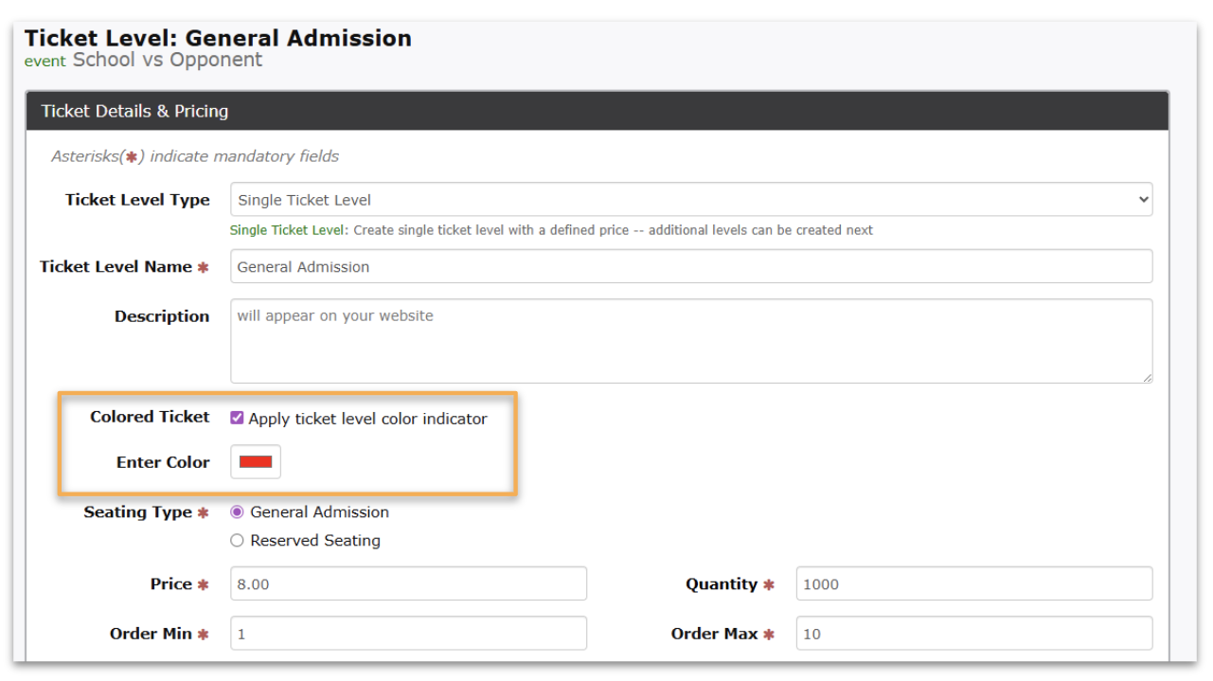Uncheck Apply ticket level color indicator checkbox
Viewport: 1213px width, 681px height.
tap(238, 418)
